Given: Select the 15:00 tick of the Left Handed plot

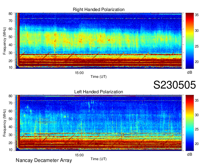Looking at the screenshot, I should [x=79, y=155].
